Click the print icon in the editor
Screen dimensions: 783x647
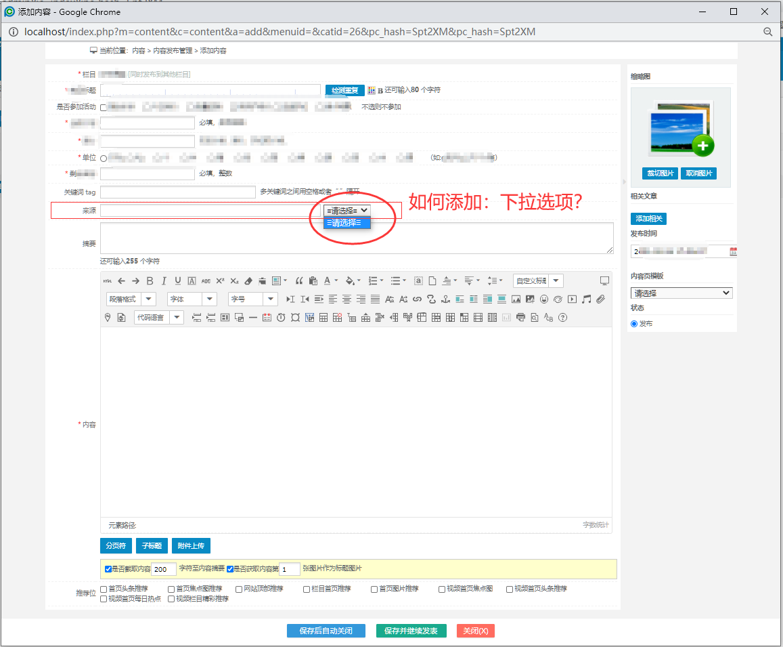[521, 318]
